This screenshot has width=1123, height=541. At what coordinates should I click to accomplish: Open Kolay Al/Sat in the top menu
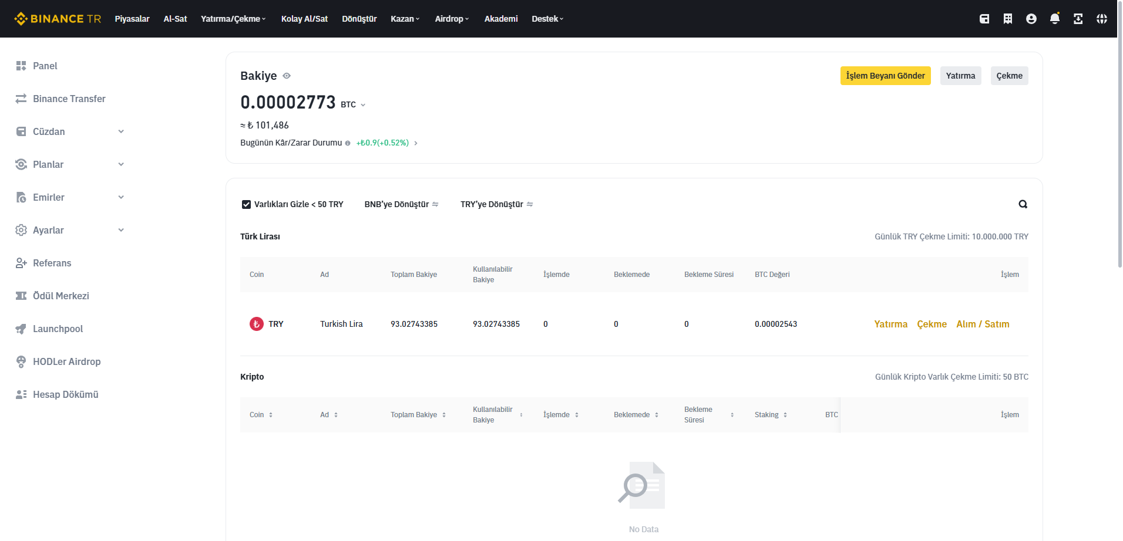[304, 19]
